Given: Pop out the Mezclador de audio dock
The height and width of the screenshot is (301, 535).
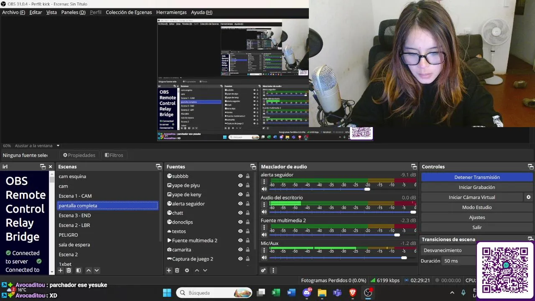Looking at the screenshot, I should point(414,166).
